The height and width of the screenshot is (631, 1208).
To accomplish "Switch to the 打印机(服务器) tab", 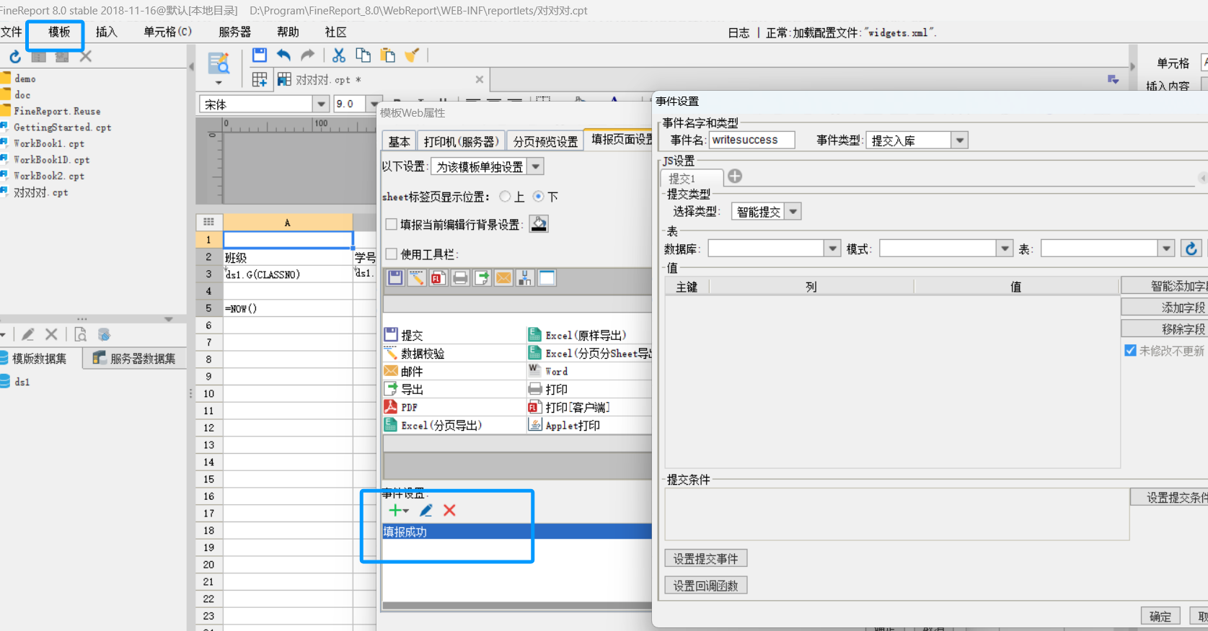I will point(461,141).
